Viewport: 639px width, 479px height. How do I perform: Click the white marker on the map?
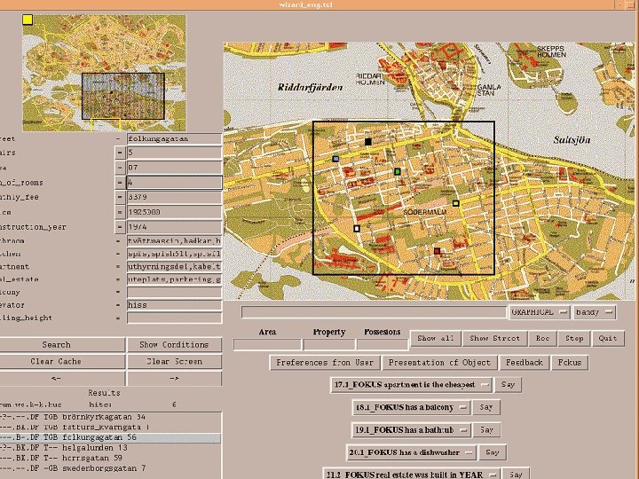[x=357, y=229]
